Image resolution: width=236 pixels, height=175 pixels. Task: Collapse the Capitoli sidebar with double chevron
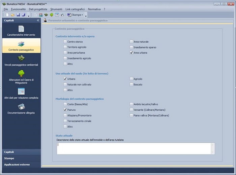38,21
